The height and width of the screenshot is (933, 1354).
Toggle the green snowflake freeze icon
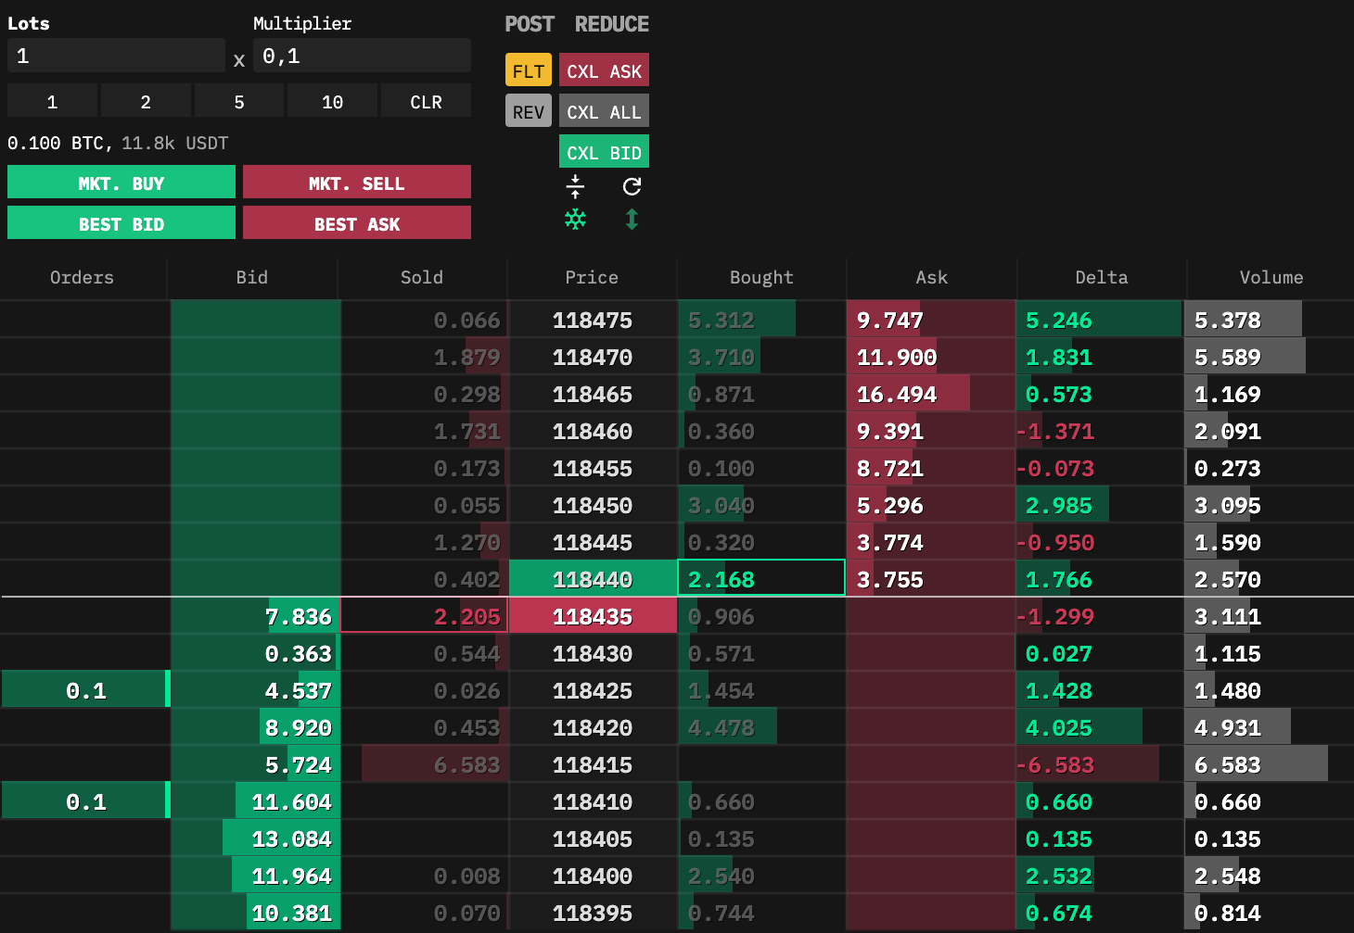[575, 220]
